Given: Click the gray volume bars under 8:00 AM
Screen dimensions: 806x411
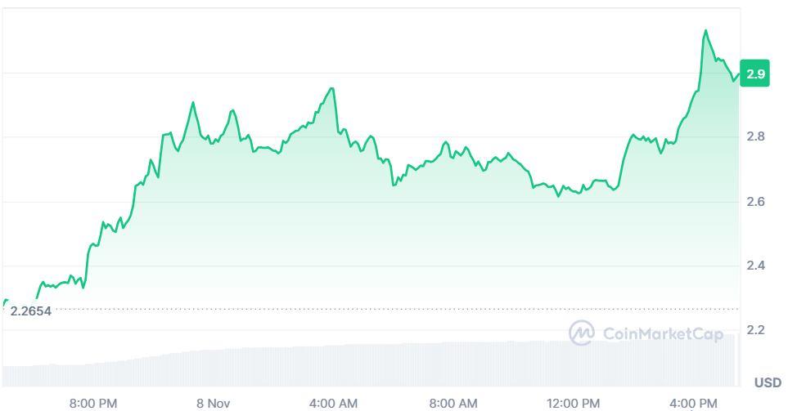Looking at the screenshot, I should point(453,364).
